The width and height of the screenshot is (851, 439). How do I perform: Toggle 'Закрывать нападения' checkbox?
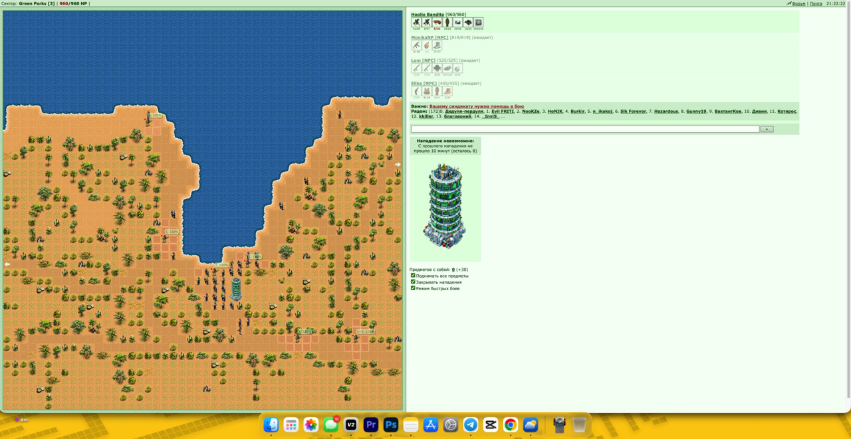coord(413,282)
